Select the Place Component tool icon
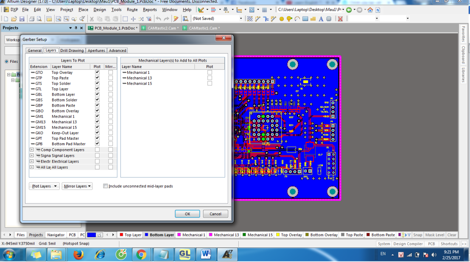Screen dimensions: 470x262 point(328,18)
